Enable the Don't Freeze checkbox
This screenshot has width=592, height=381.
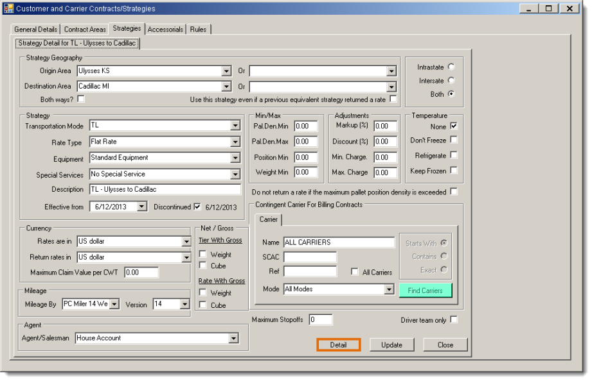(x=454, y=140)
